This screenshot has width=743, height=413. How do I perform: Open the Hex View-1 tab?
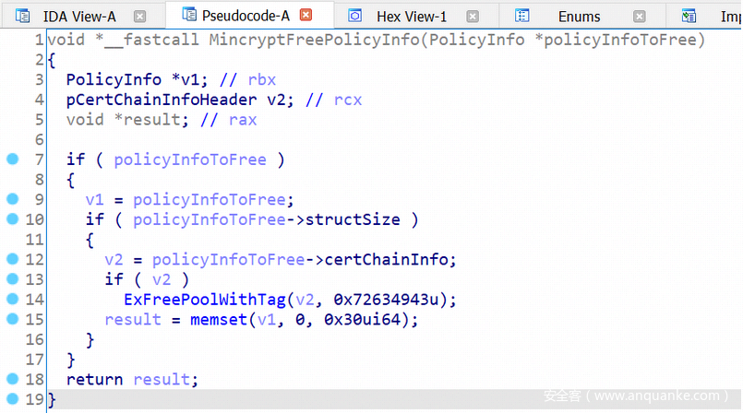(412, 17)
